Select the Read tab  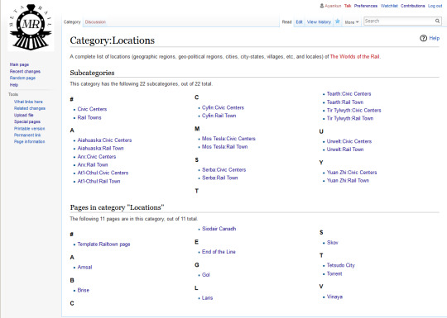[x=286, y=22]
